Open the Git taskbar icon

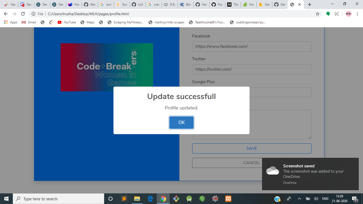pos(176,199)
